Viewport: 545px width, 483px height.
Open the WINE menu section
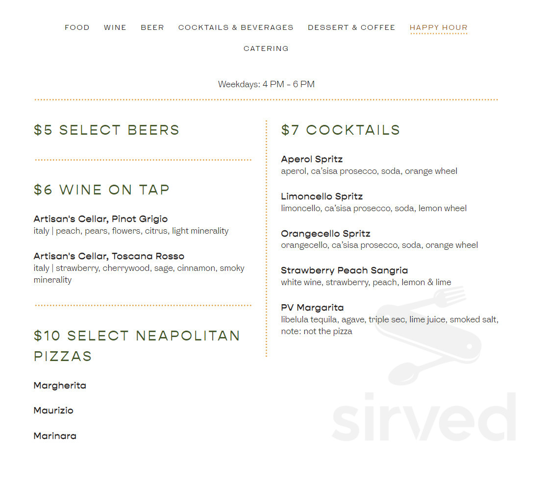pyautogui.click(x=115, y=27)
